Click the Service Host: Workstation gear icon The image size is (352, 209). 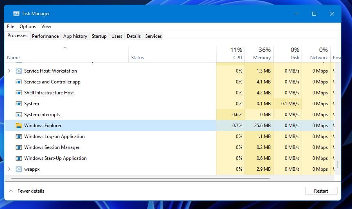[19, 71]
